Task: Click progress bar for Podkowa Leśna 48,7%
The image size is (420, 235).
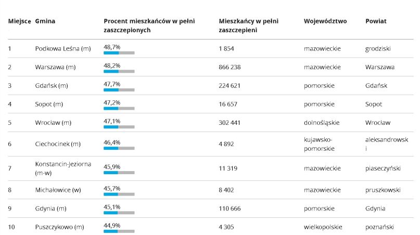Action: coord(119,53)
